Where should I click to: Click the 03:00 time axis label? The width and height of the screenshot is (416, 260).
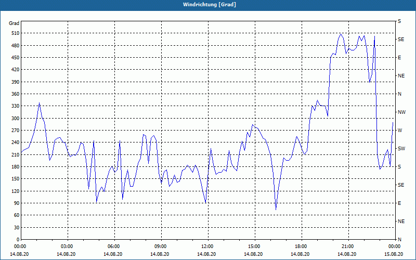[x=68, y=246]
